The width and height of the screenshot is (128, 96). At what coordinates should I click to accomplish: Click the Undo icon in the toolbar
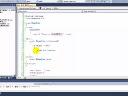point(8,1)
